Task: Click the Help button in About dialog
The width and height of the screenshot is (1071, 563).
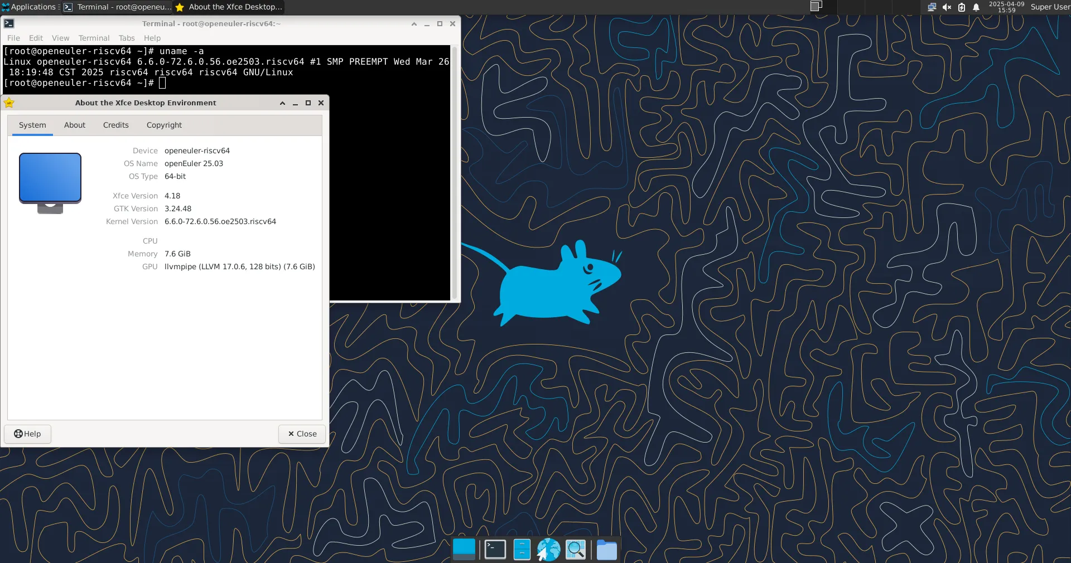Action: pyautogui.click(x=27, y=434)
